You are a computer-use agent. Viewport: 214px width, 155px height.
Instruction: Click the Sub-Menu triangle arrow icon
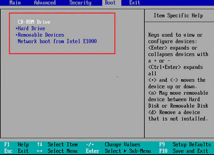[x=125, y=151]
